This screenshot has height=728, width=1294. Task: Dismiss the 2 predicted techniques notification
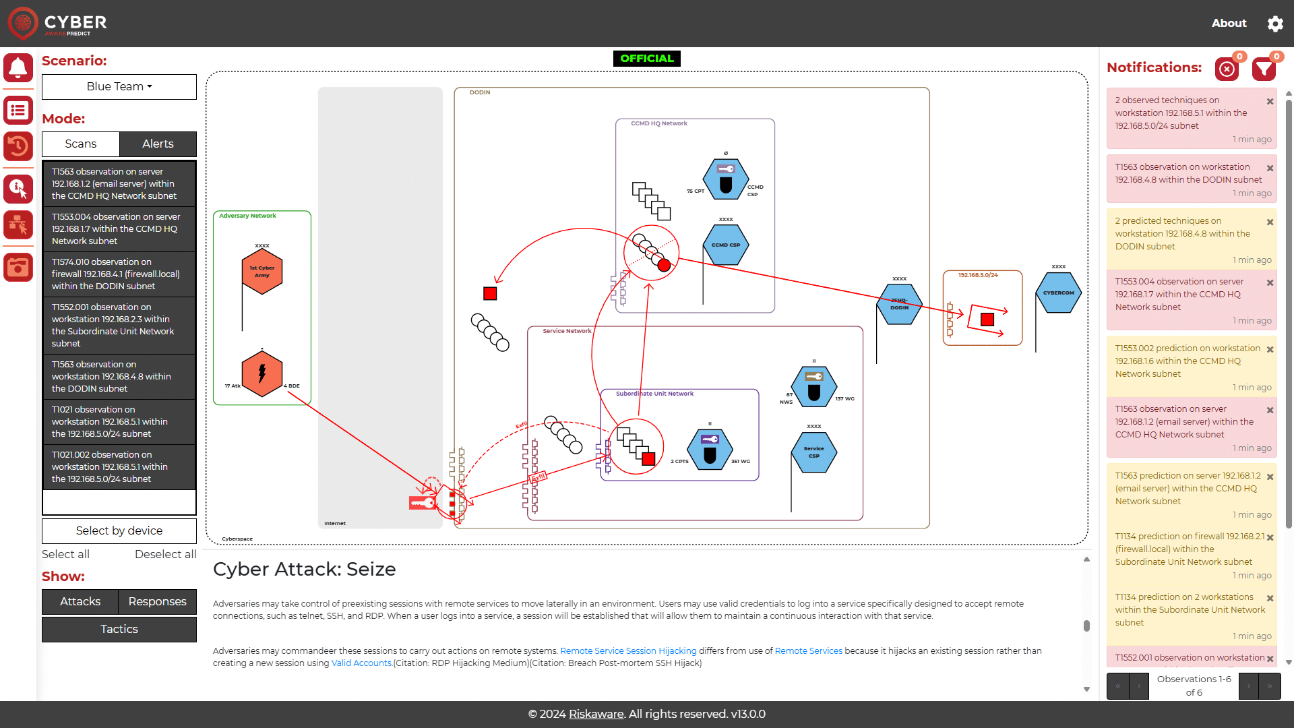(1270, 222)
